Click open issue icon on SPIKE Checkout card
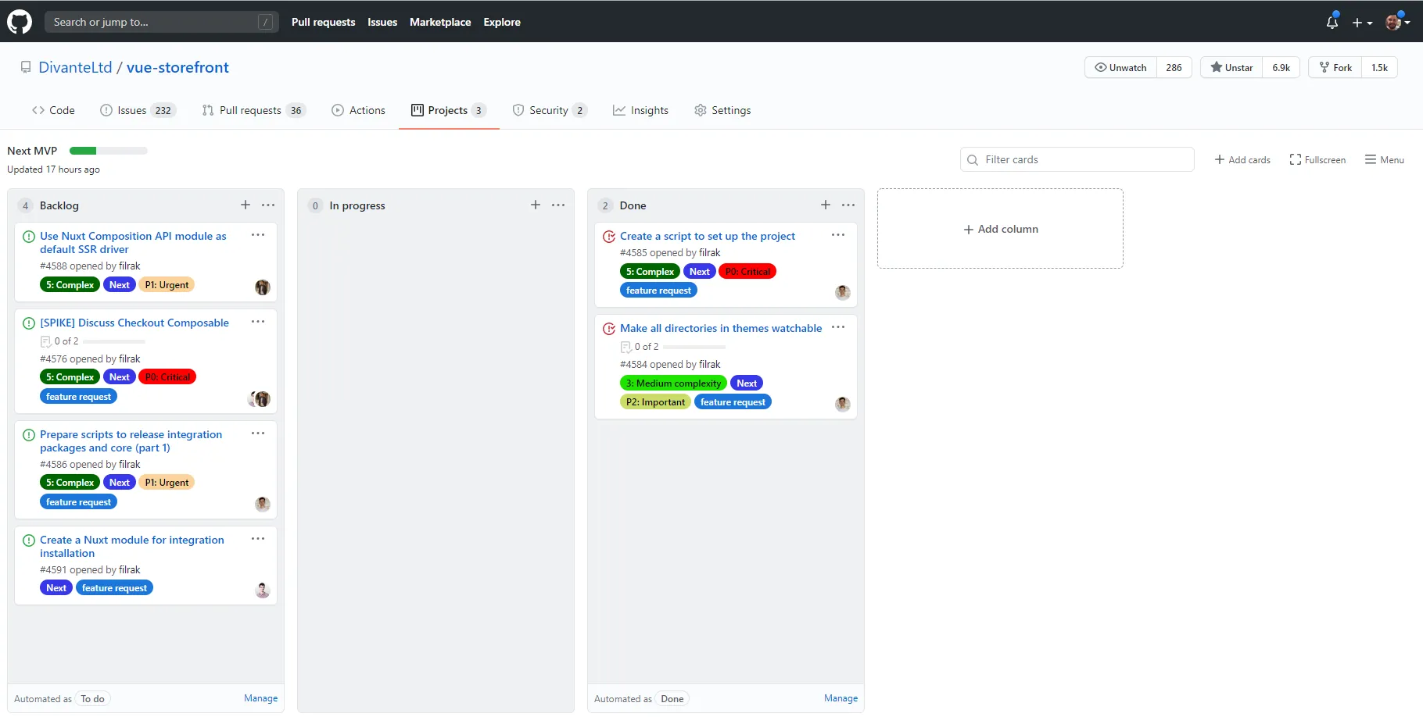Screen dimensions: 1423x717 tap(29, 323)
